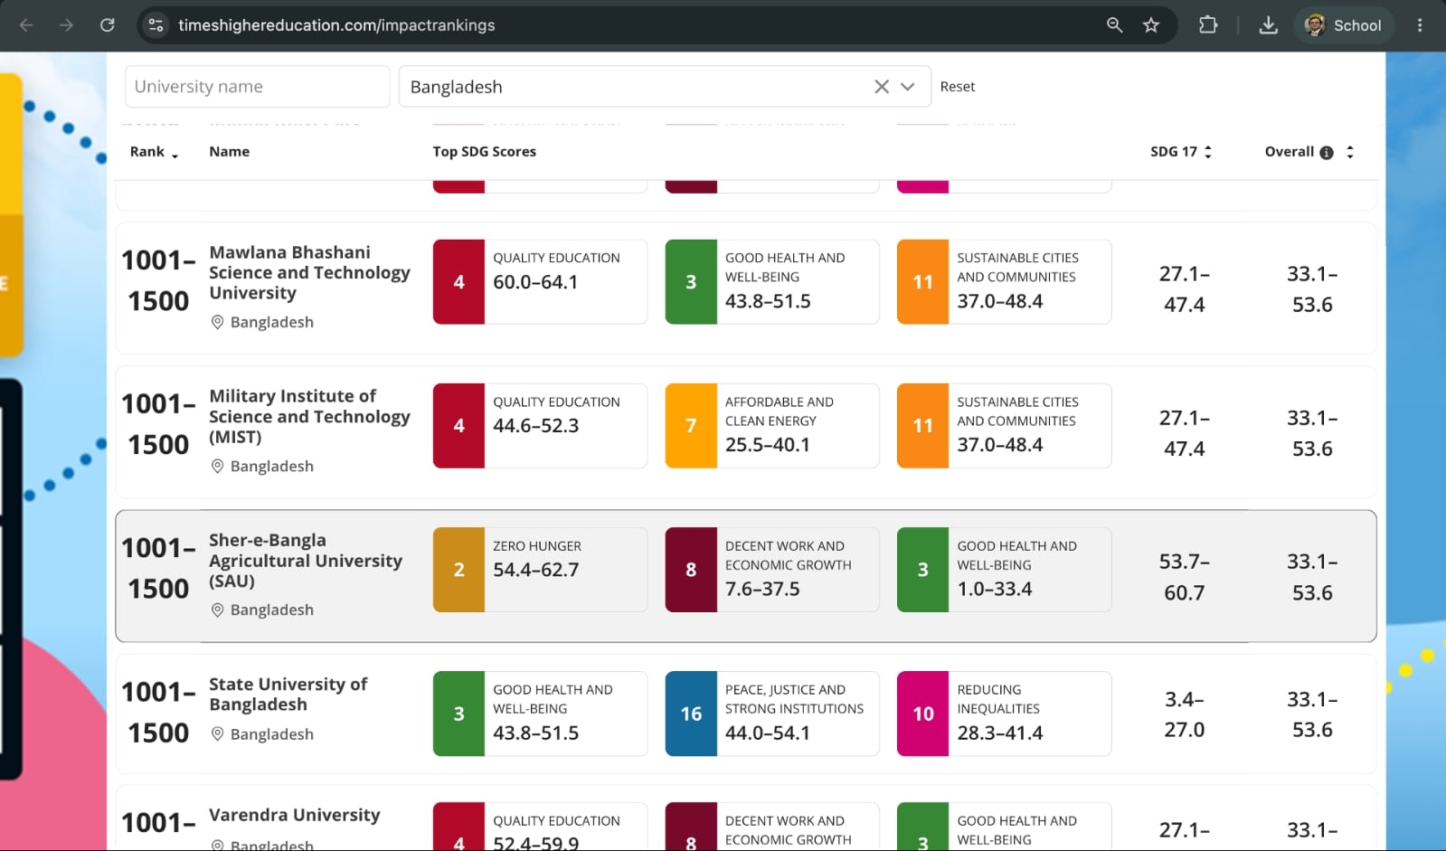Click SDG 4 red badge for Varendra University
Image resolution: width=1446 pixels, height=851 pixels.
tap(458, 827)
